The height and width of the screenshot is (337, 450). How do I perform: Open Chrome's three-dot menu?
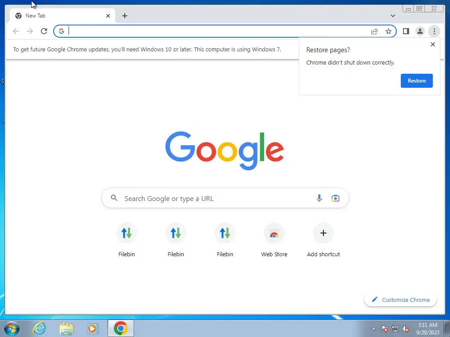[434, 31]
